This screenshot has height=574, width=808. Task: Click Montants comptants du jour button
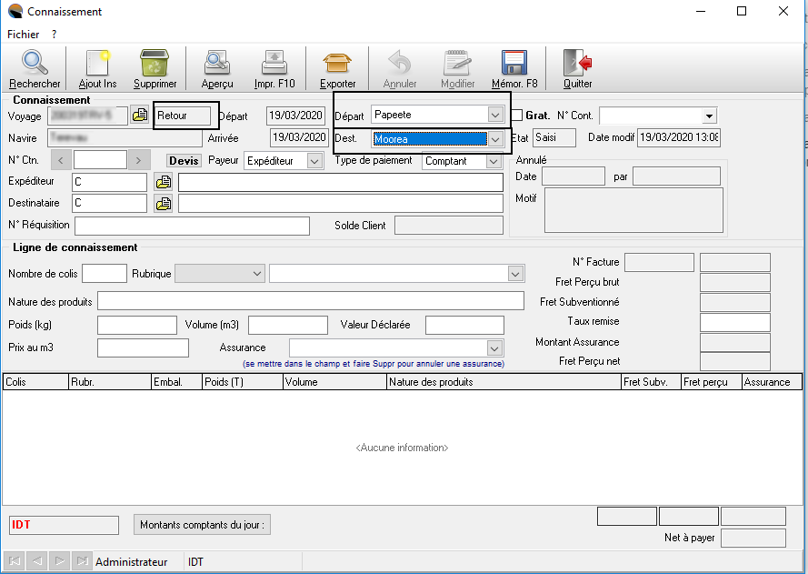pos(204,525)
